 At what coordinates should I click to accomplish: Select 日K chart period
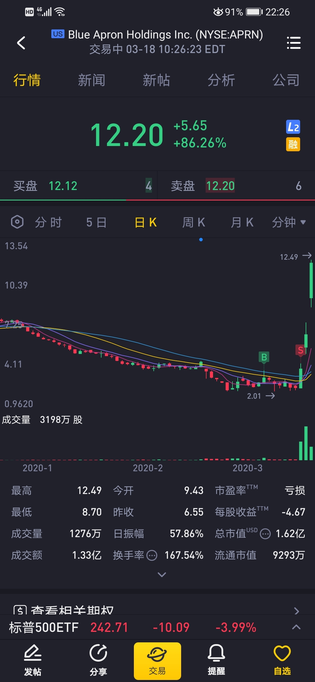[146, 222]
